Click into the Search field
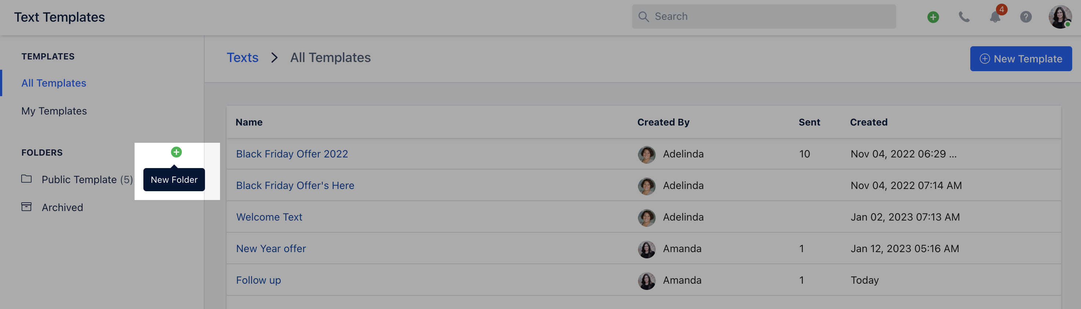 coord(764,17)
